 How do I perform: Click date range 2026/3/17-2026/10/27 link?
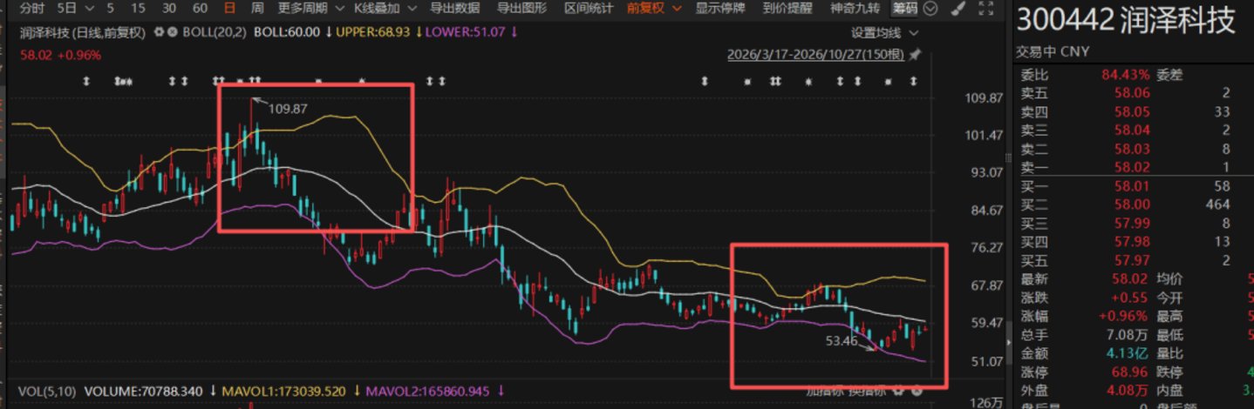(815, 55)
